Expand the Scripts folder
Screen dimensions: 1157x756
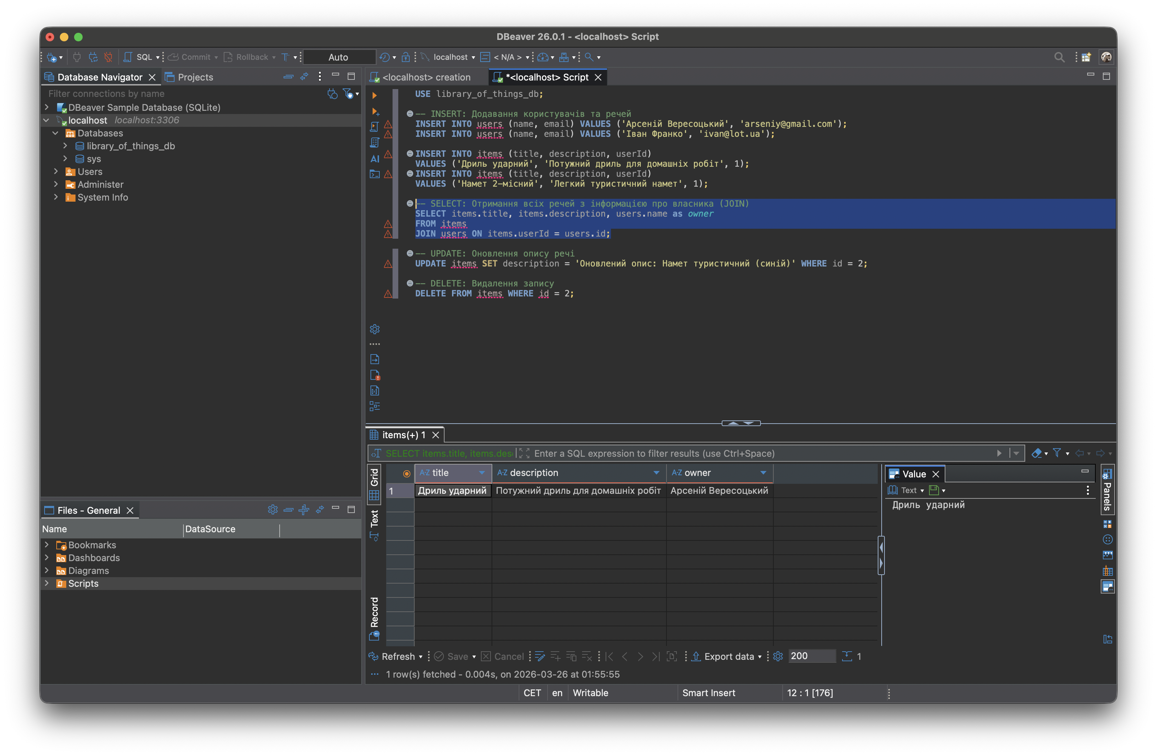(47, 584)
